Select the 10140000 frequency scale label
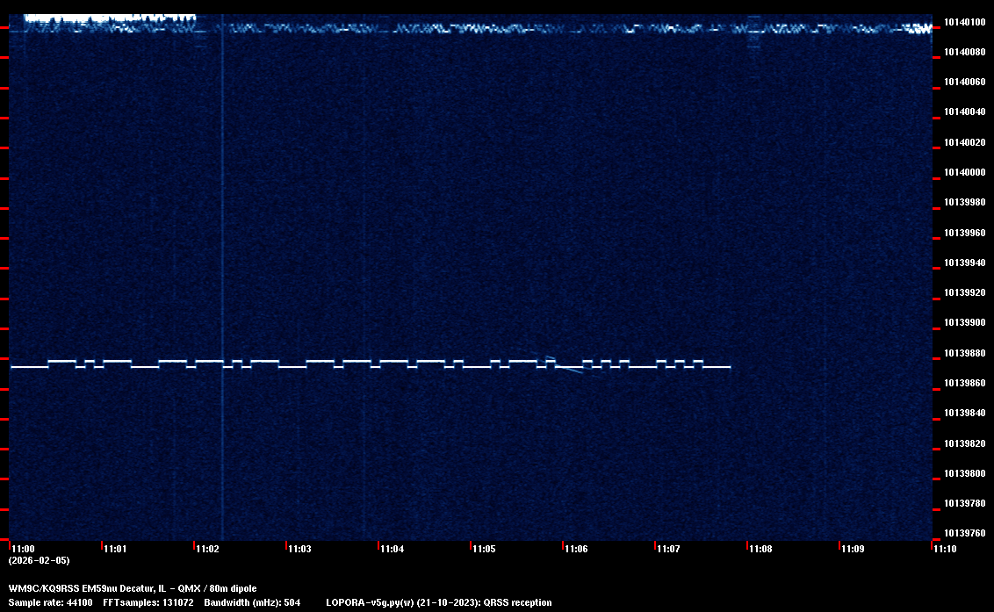The image size is (994, 612). tap(962, 173)
